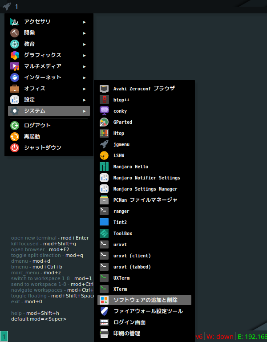Click the Htop meter icon
This screenshot has width=267, height=342.
104,133
